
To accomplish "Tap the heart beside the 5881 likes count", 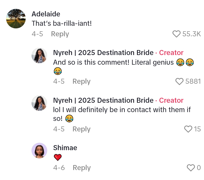I will [179, 82].
